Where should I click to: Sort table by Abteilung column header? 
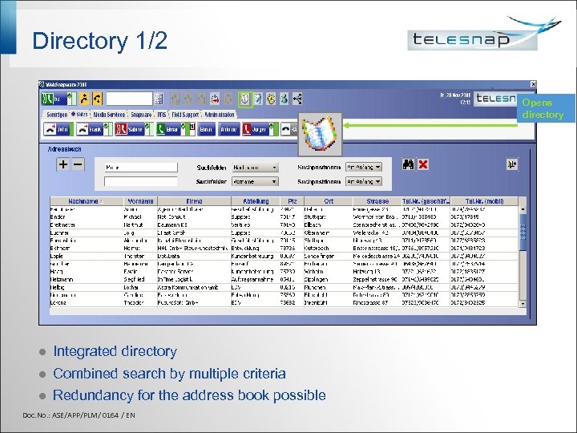click(256, 201)
